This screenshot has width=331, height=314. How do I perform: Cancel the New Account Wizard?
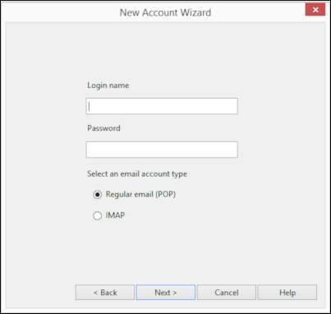click(x=227, y=293)
